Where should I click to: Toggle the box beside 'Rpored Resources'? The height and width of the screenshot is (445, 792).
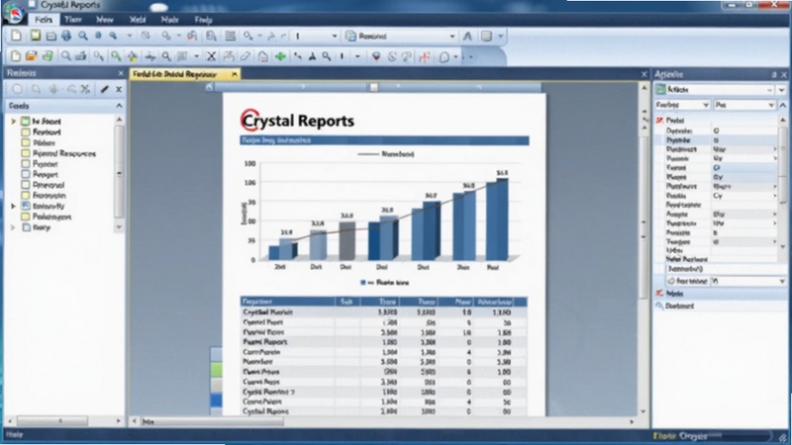[x=26, y=153]
